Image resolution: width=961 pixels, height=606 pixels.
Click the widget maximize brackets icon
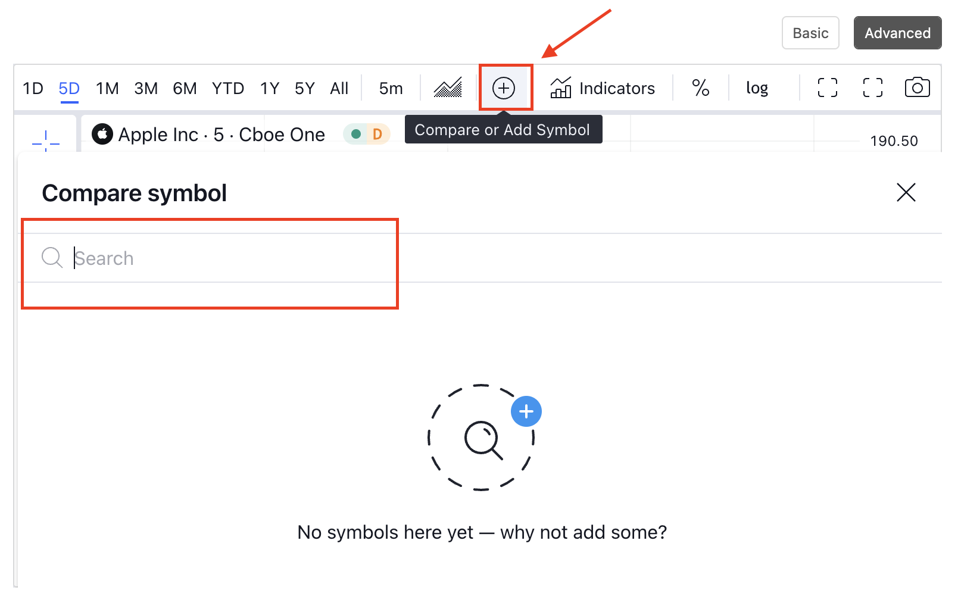click(827, 88)
